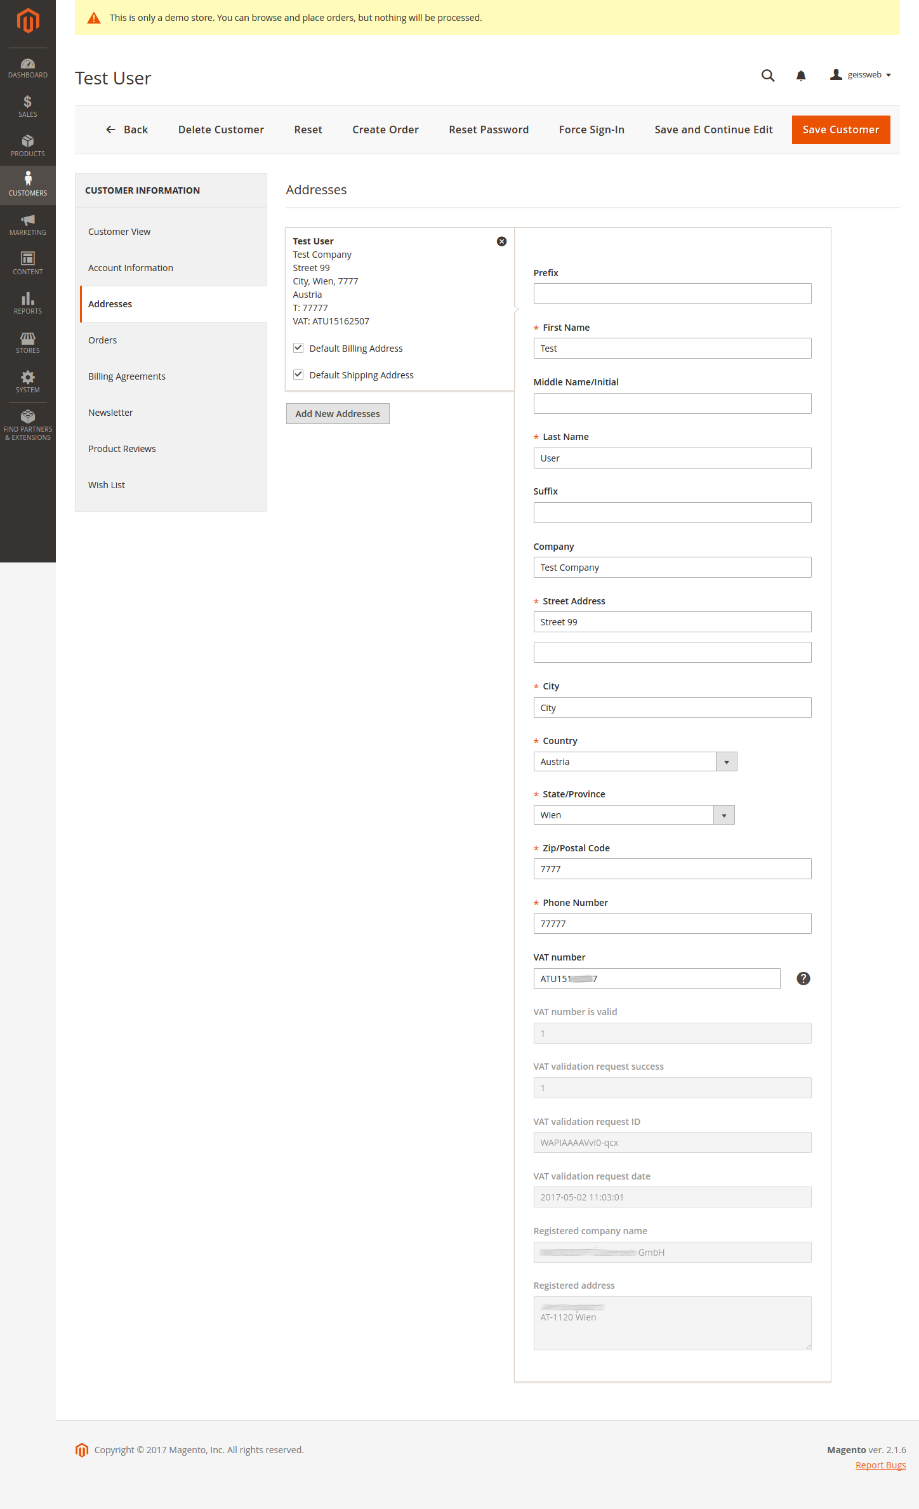The width and height of the screenshot is (919, 1509).
Task: Click Save and Continue Edit
Action: tap(713, 130)
